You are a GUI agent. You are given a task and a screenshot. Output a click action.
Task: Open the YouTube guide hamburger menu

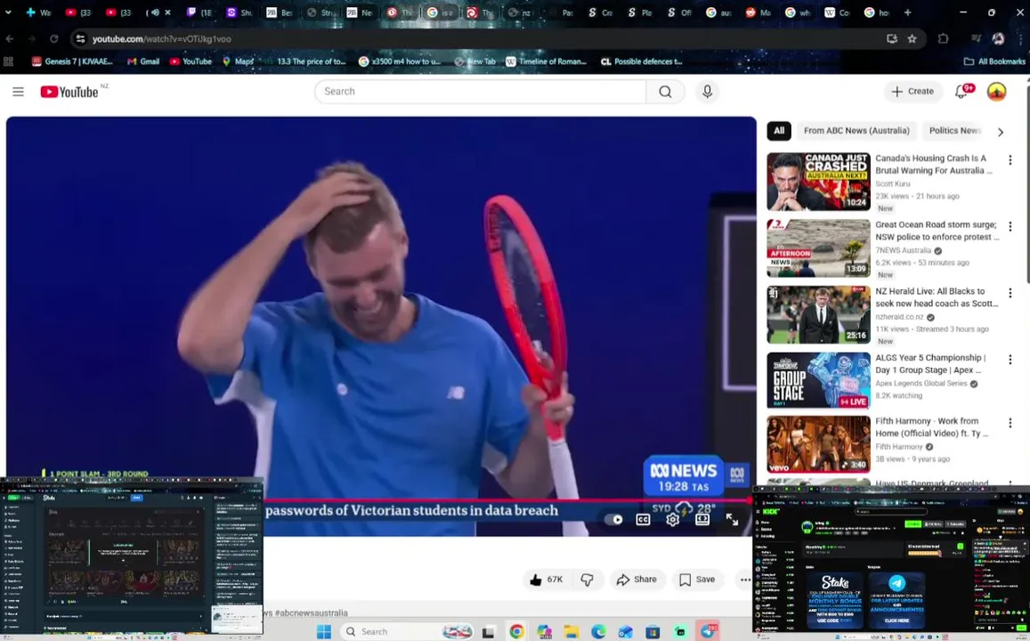coord(19,92)
